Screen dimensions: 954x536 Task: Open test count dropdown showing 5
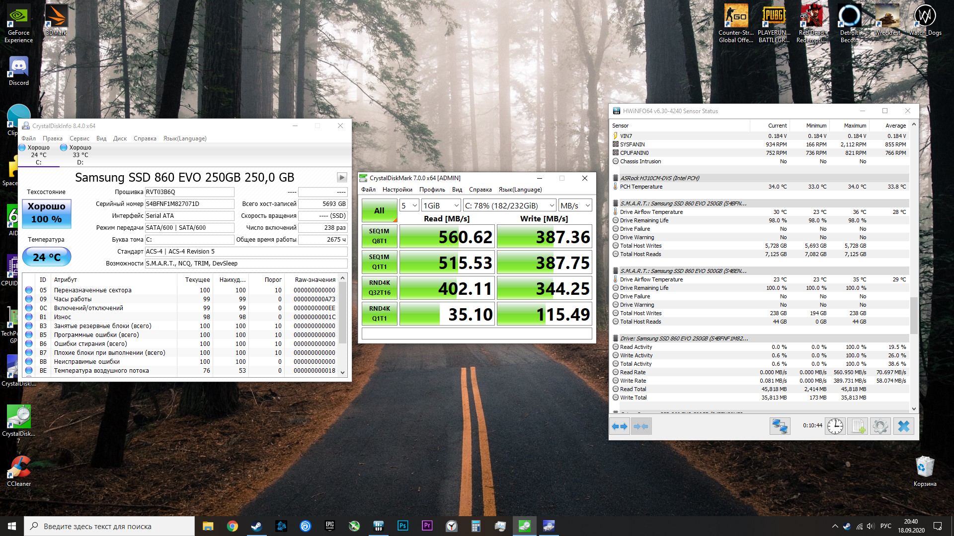pyautogui.click(x=409, y=205)
